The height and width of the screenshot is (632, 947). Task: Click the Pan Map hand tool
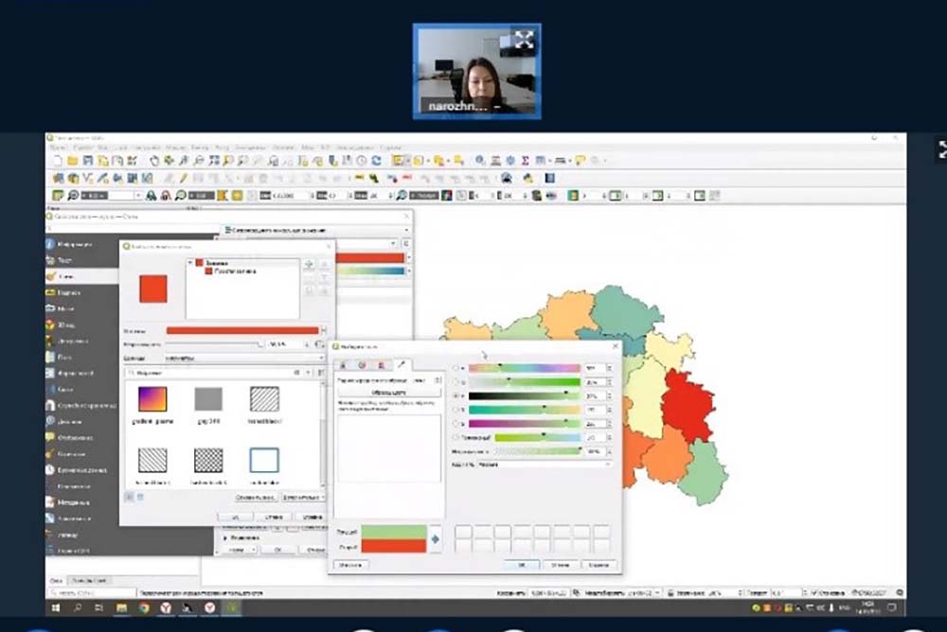(x=154, y=161)
